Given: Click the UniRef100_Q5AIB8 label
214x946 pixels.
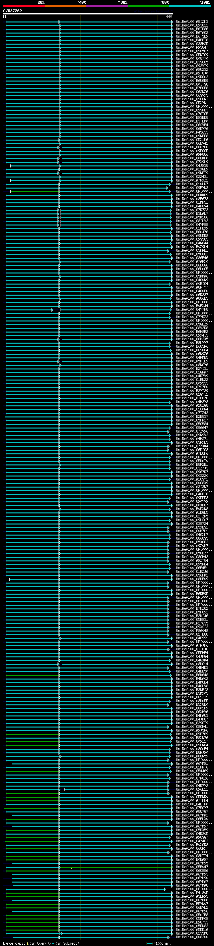Looking at the screenshot, I should coord(192,915).
